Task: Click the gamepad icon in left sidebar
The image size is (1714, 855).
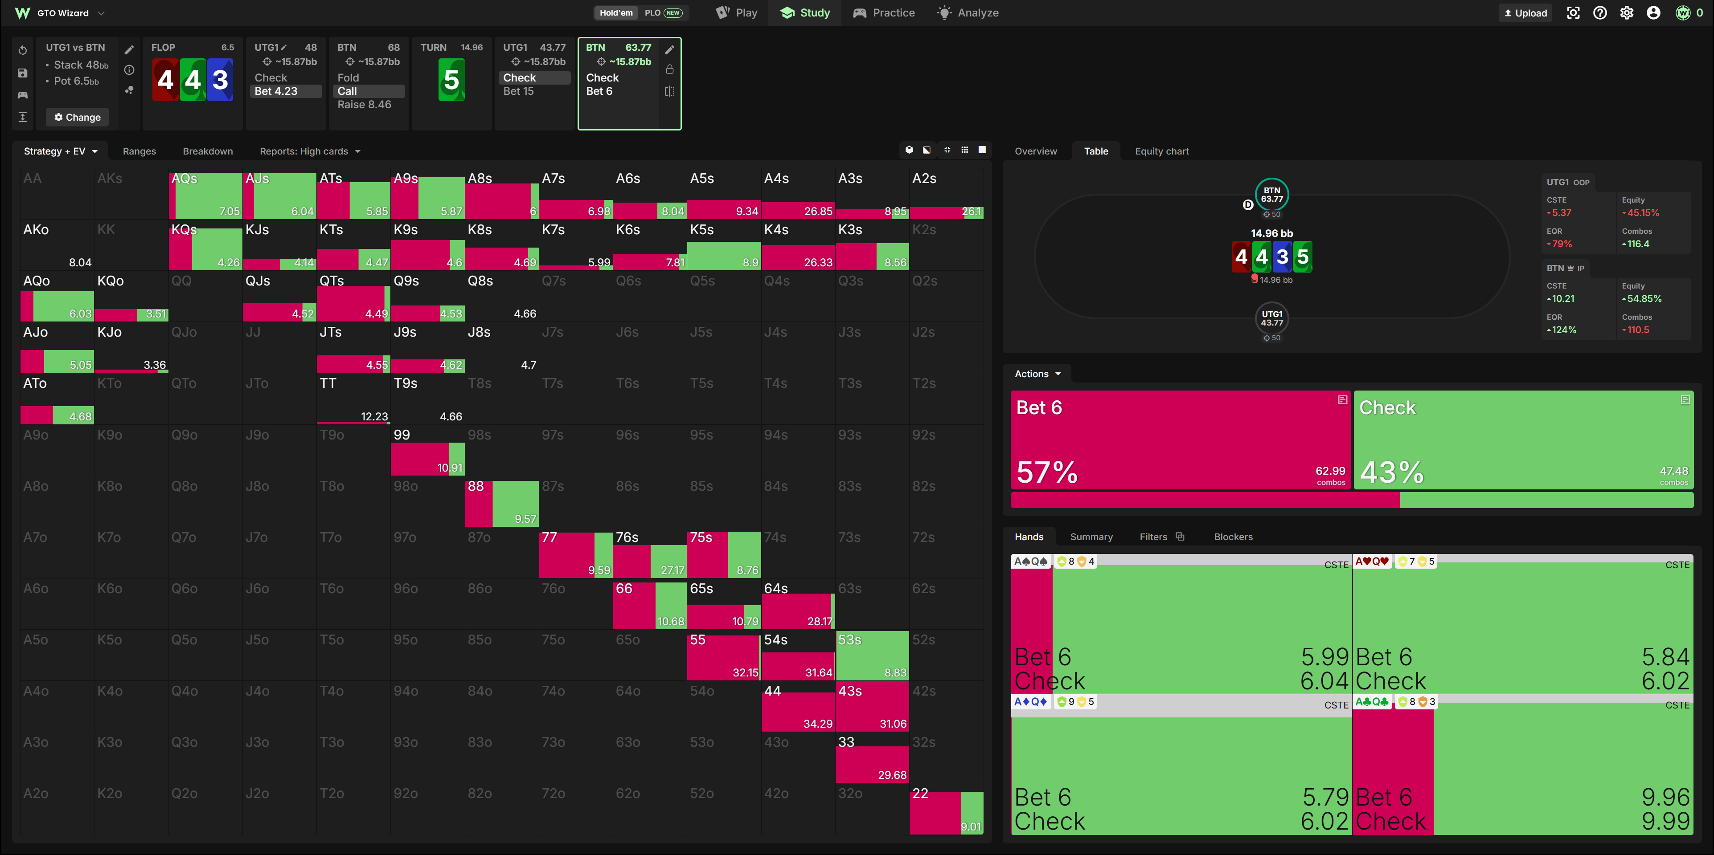Action: [x=23, y=95]
